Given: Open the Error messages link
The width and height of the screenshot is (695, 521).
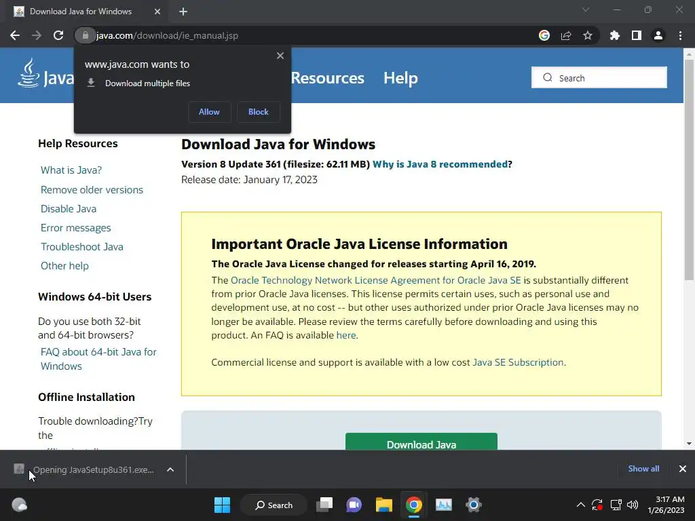Looking at the screenshot, I should (x=76, y=228).
